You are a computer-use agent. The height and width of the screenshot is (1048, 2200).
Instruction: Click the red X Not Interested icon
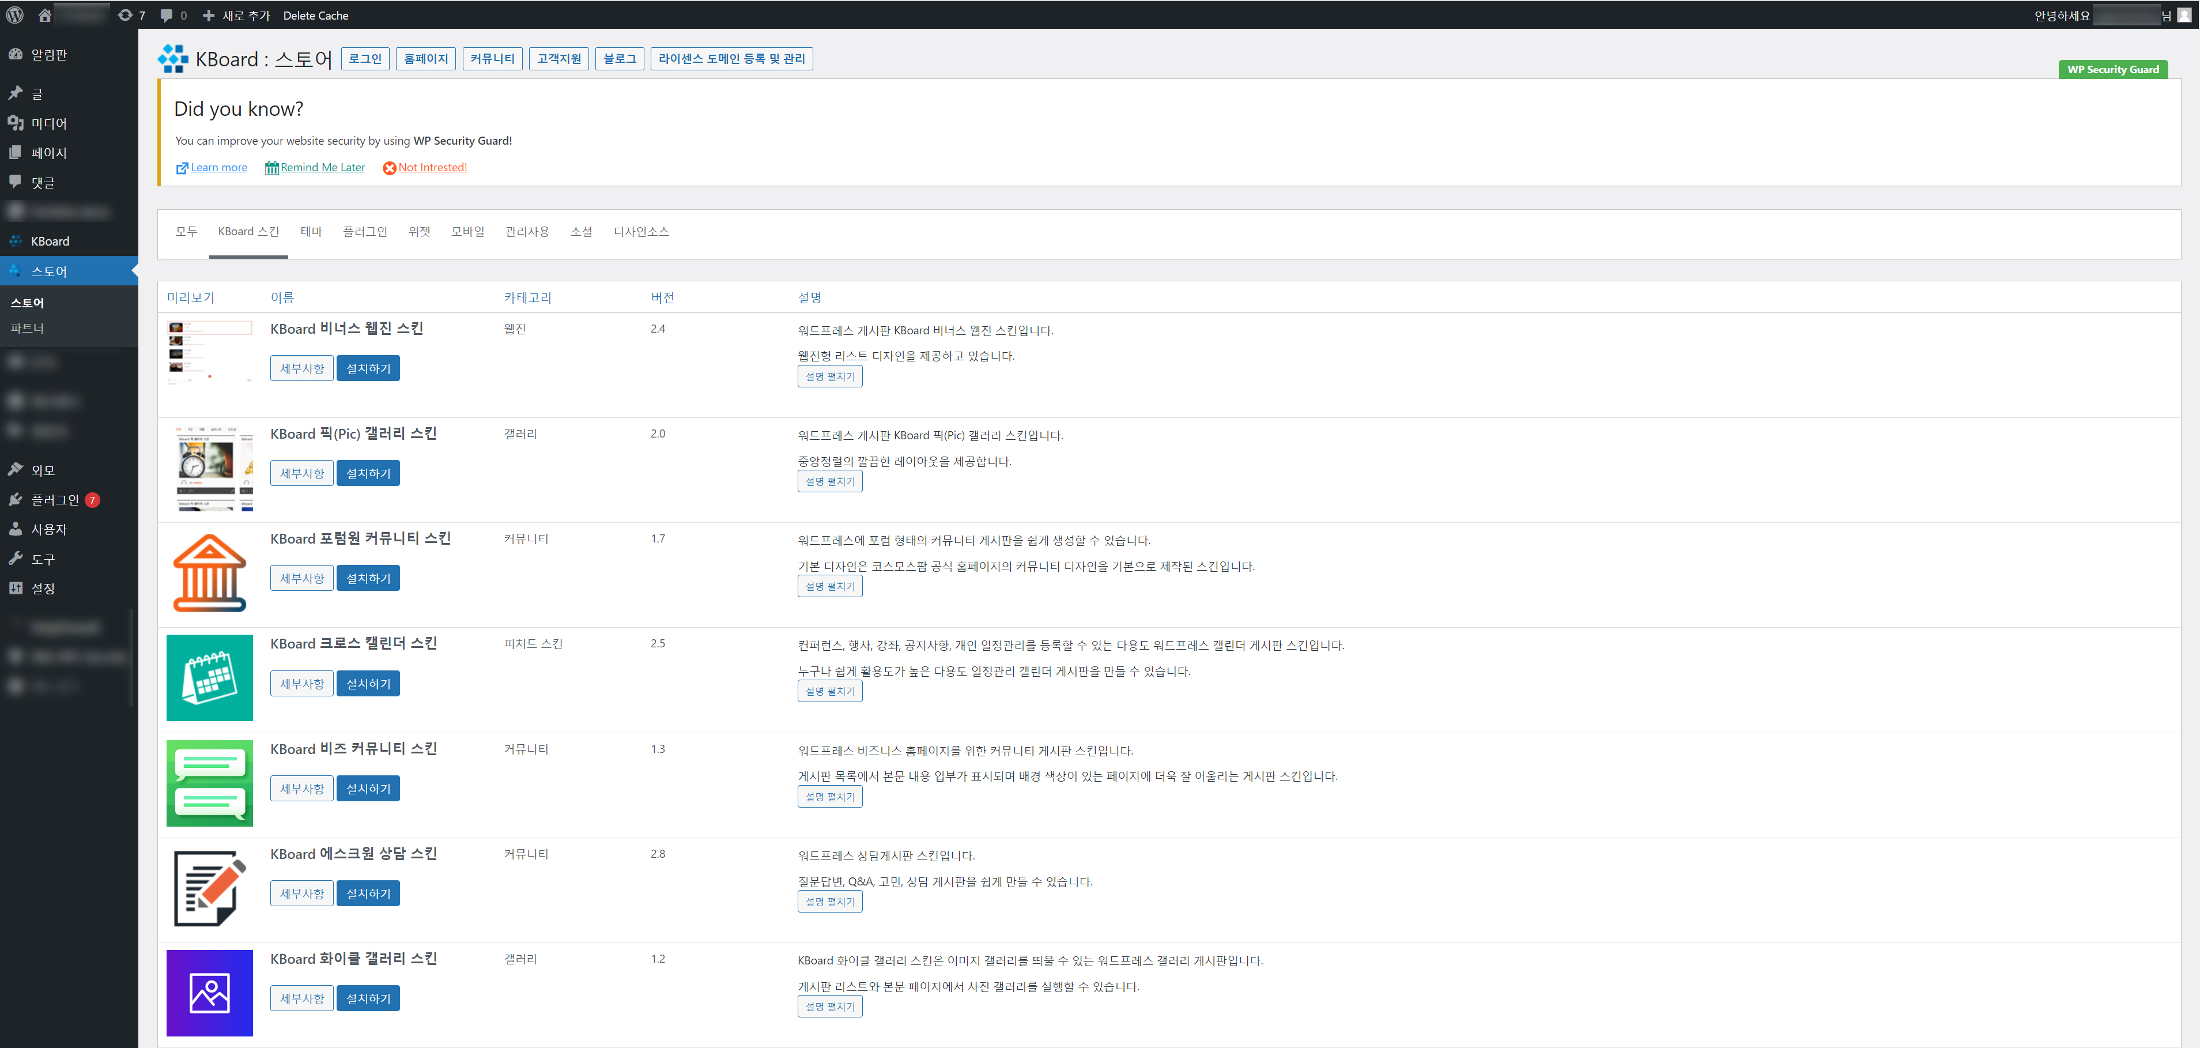point(390,168)
